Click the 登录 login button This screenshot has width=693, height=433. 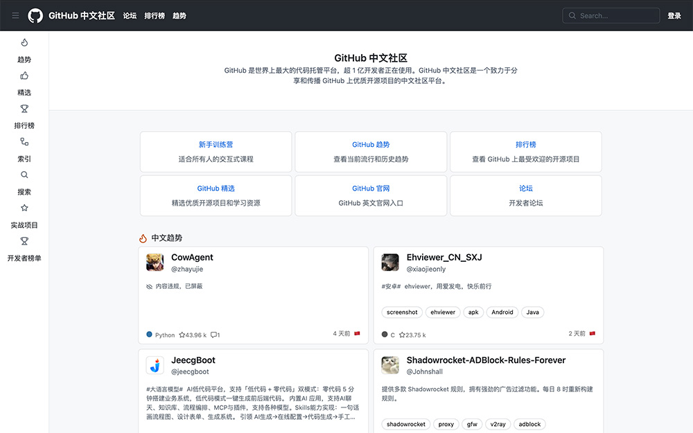pyautogui.click(x=674, y=15)
